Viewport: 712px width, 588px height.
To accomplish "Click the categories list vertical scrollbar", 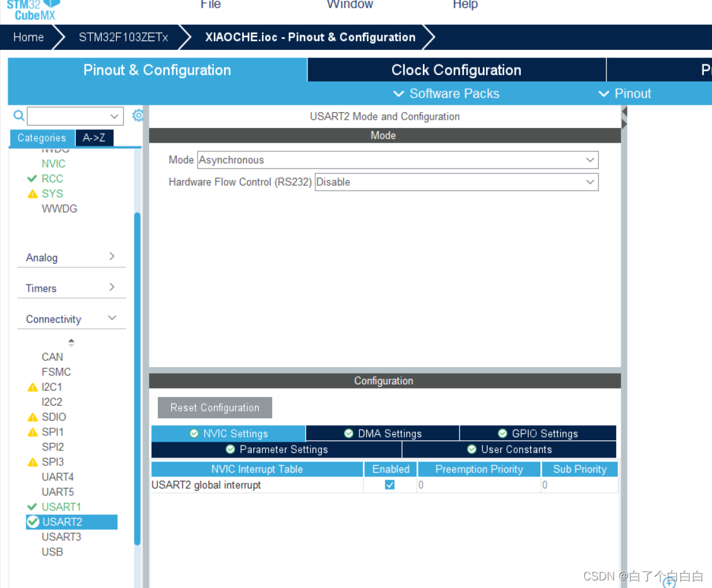I will (x=137, y=379).
